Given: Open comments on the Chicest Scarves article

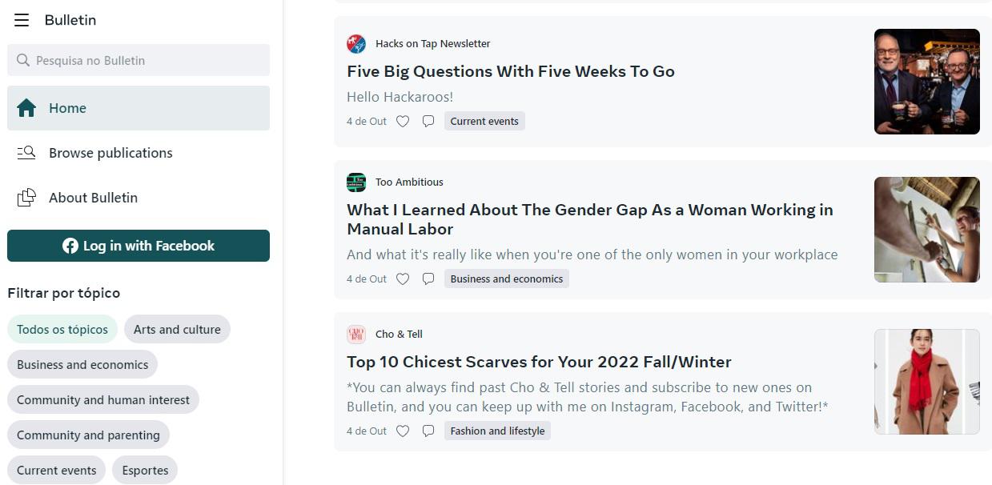Looking at the screenshot, I should tap(428, 431).
